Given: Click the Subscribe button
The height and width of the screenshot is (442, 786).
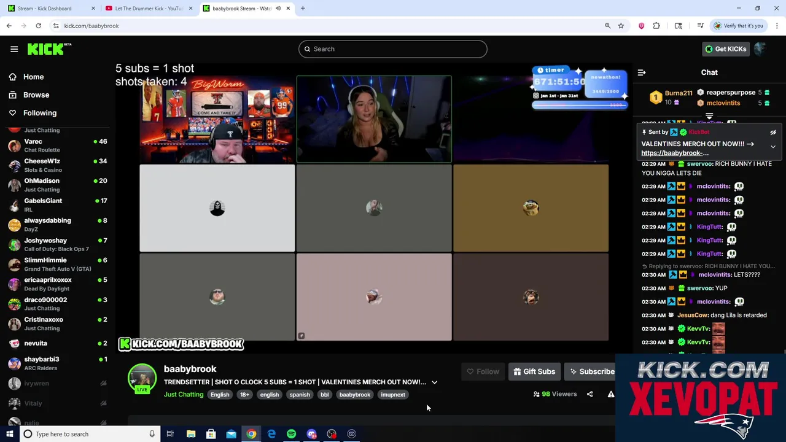Looking at the screenshot, I should tap(591, 371).
